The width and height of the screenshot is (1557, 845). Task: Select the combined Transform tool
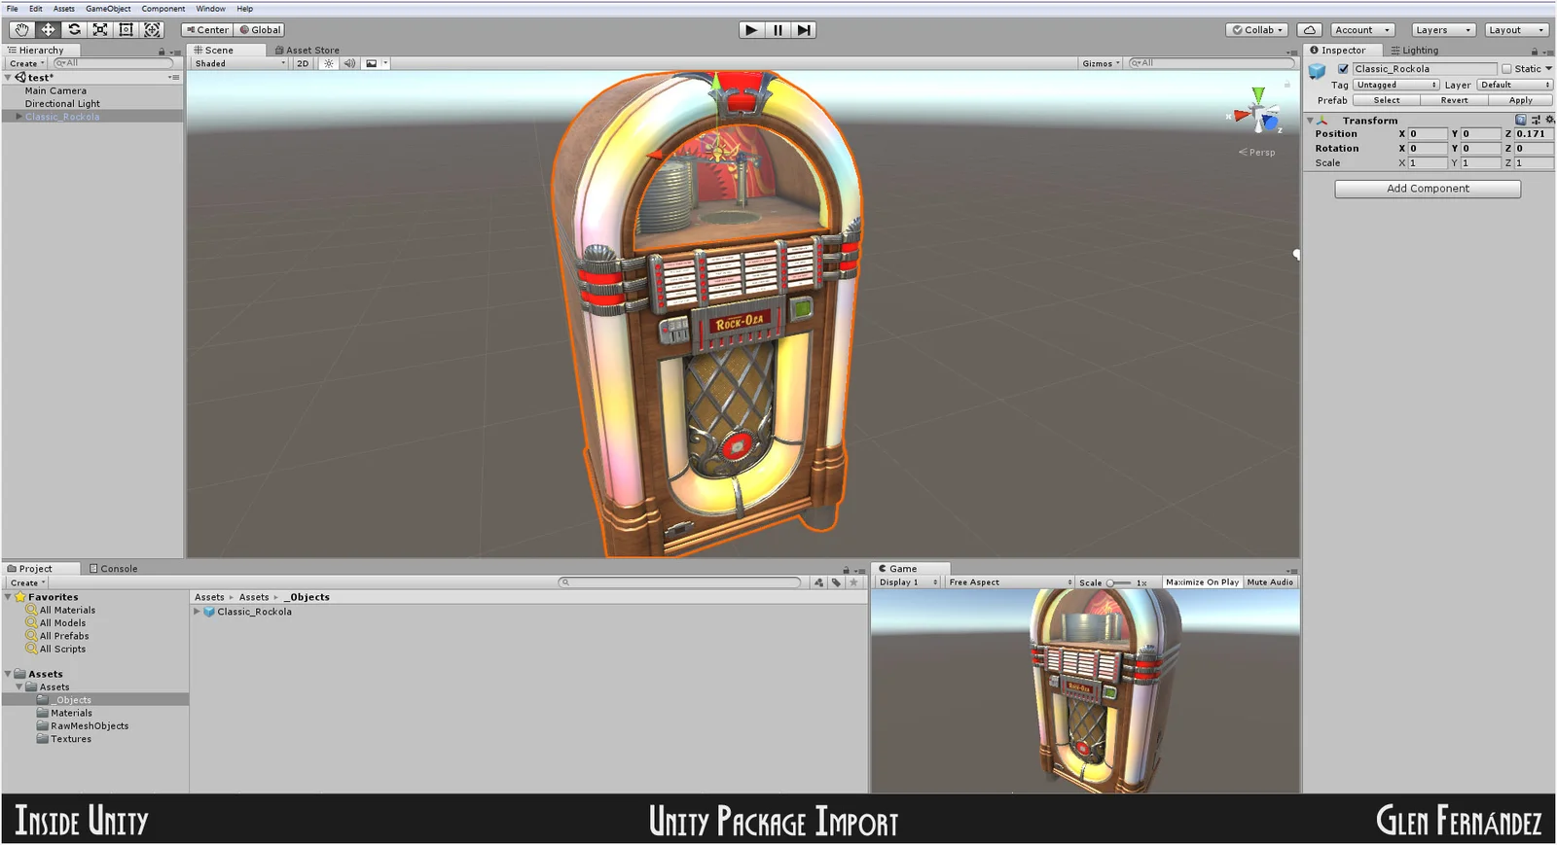(x=153, y=30)
